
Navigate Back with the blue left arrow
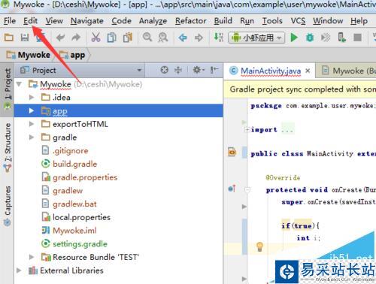point(183,38)
